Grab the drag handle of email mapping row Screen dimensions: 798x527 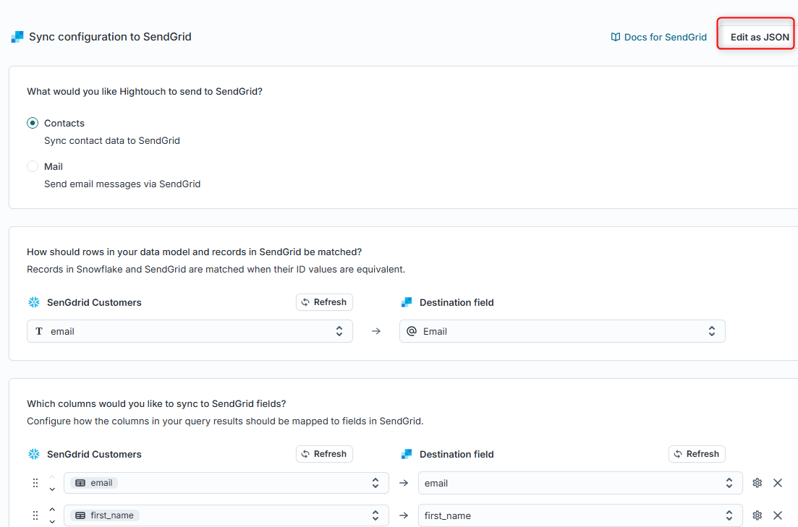click(35, 483)
